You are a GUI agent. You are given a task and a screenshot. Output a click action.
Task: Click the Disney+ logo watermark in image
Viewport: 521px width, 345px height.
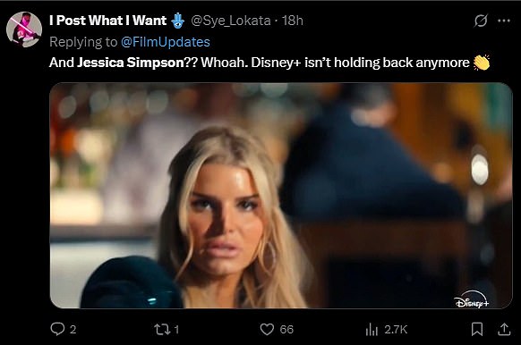coord(472,299)
